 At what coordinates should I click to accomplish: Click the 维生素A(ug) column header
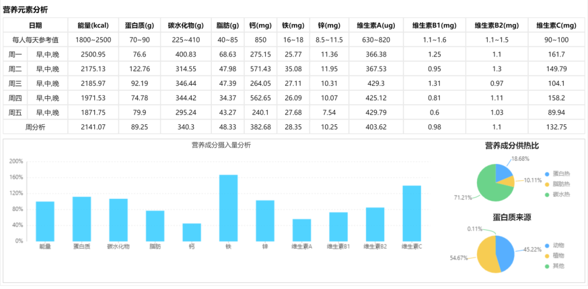(x=376, y=26)
